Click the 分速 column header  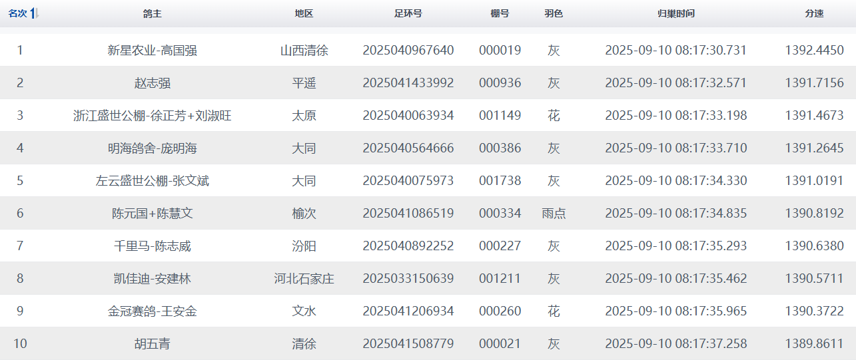(814, 14)
